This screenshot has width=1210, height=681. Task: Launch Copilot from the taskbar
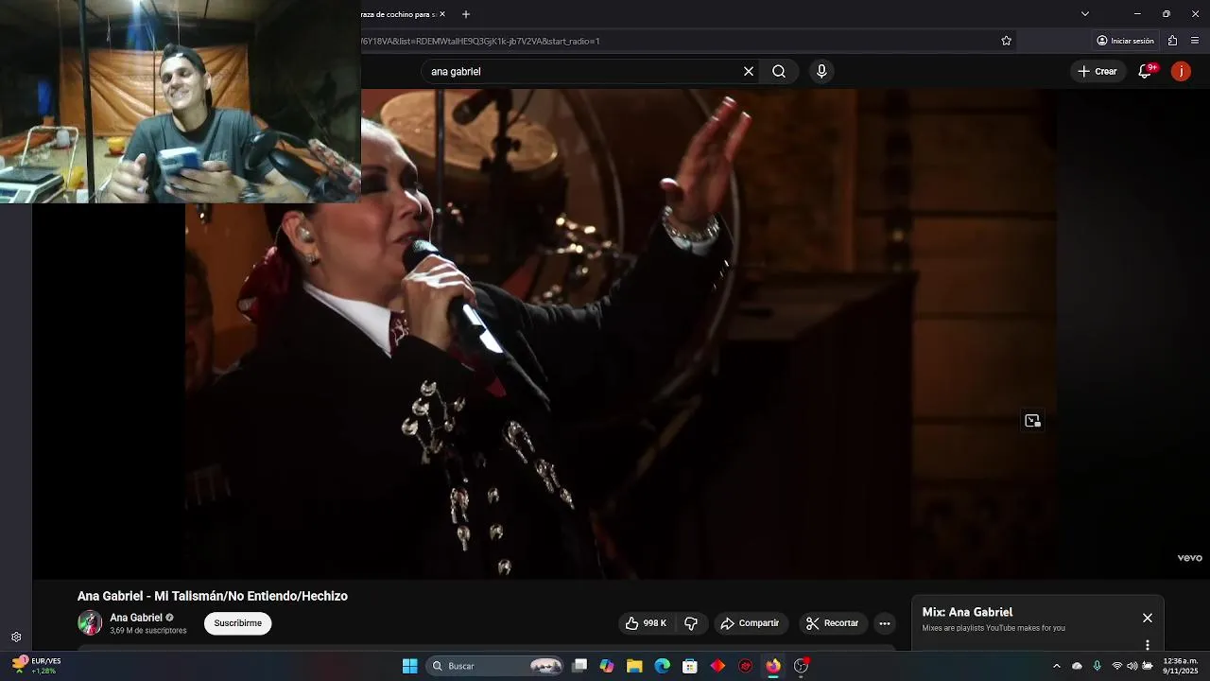click(607, 666)
